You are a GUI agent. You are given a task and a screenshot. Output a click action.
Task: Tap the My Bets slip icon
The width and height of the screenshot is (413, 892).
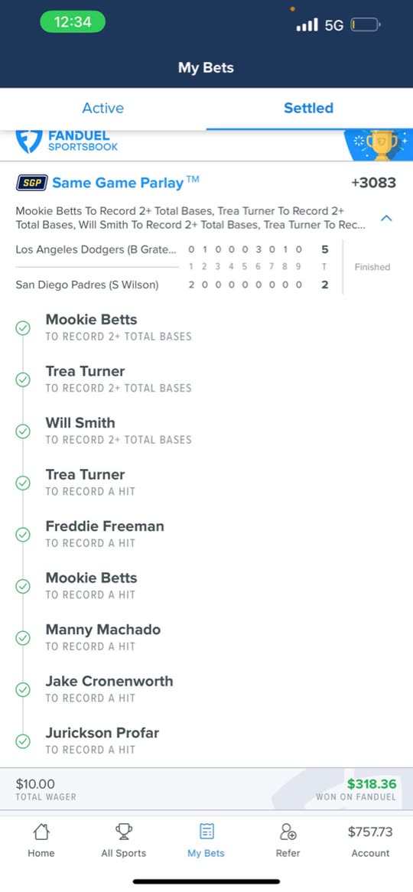pos(206,832)
